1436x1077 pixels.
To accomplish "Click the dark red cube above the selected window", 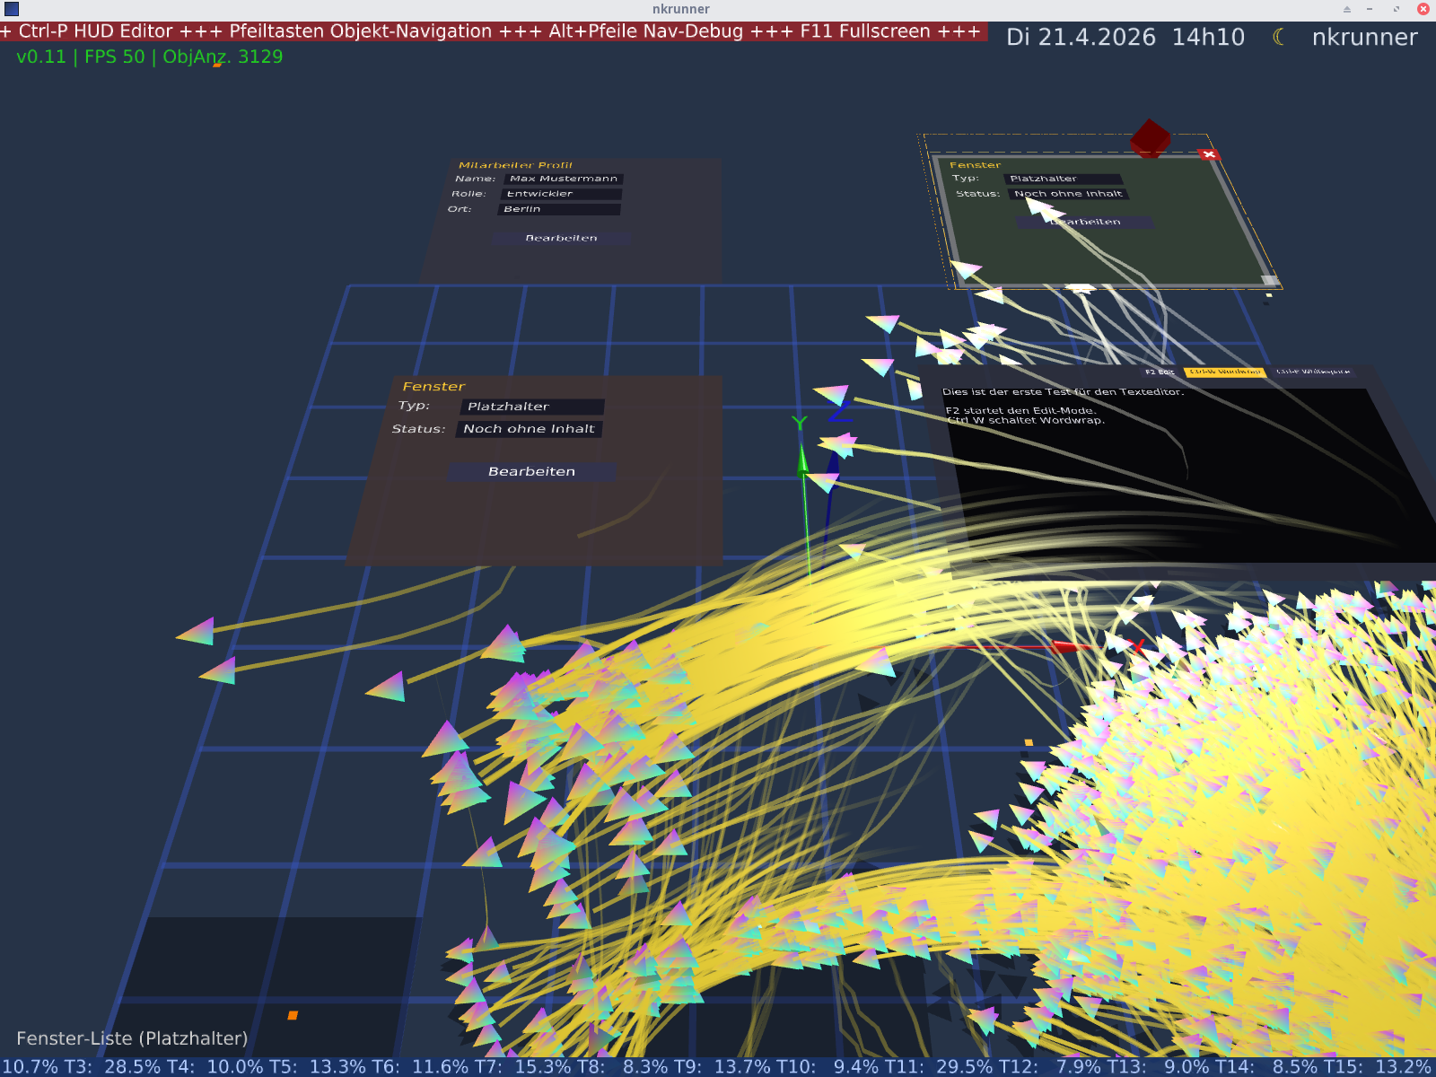I will [x=1149, y=138].
